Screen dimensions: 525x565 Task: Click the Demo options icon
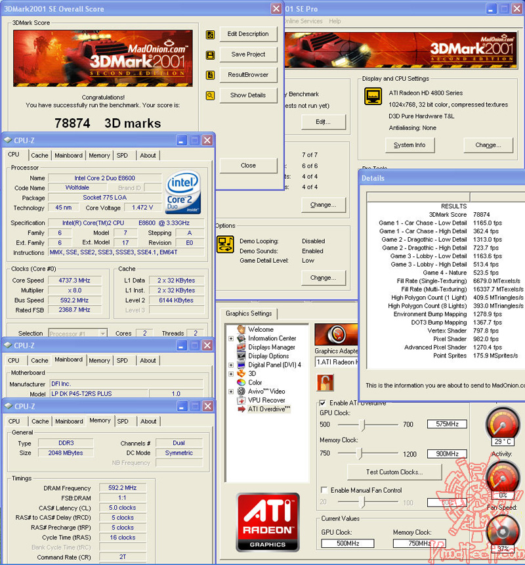(x=225, y=244)
